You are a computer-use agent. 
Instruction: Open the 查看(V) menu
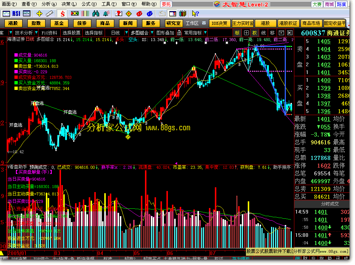[x=29, y=4]
